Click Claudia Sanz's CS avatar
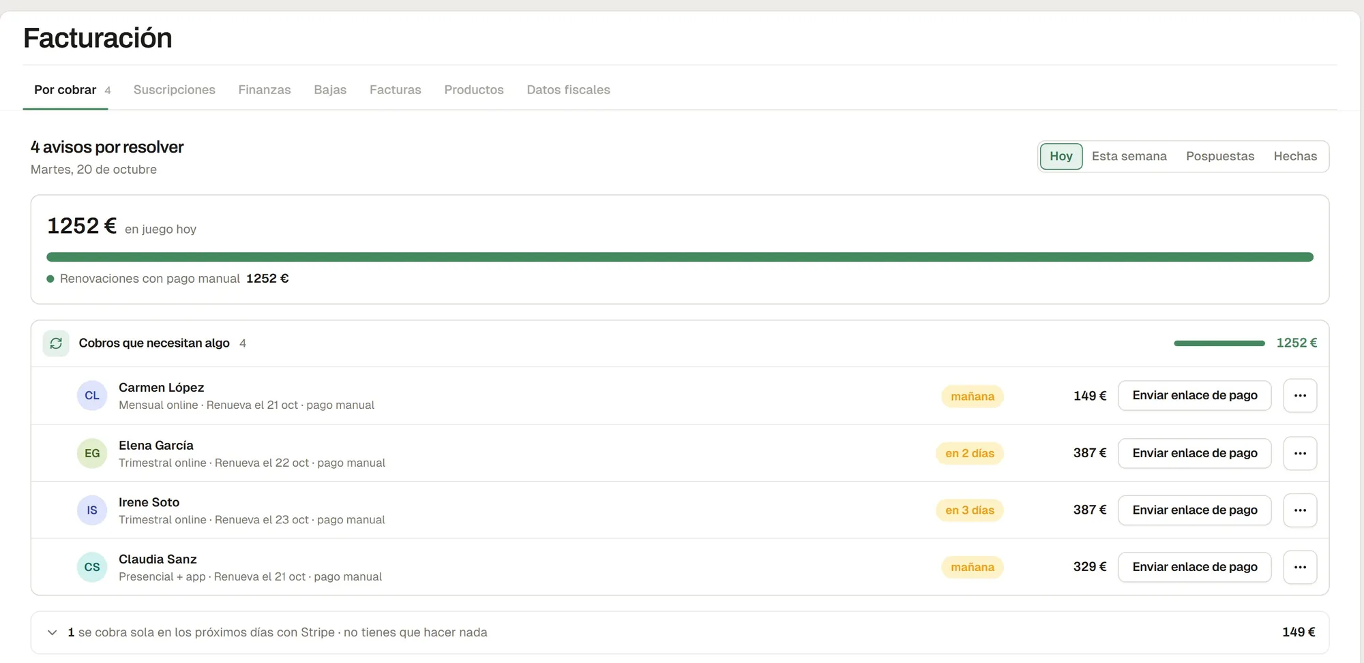The width and height of the screenshot is (1364, 663). click(x=92, y=567)
